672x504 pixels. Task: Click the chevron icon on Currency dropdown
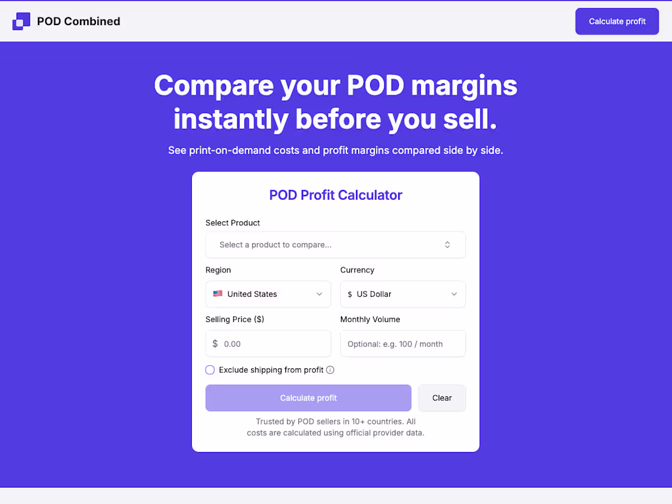pyautogui.click(x=454, y=294)
